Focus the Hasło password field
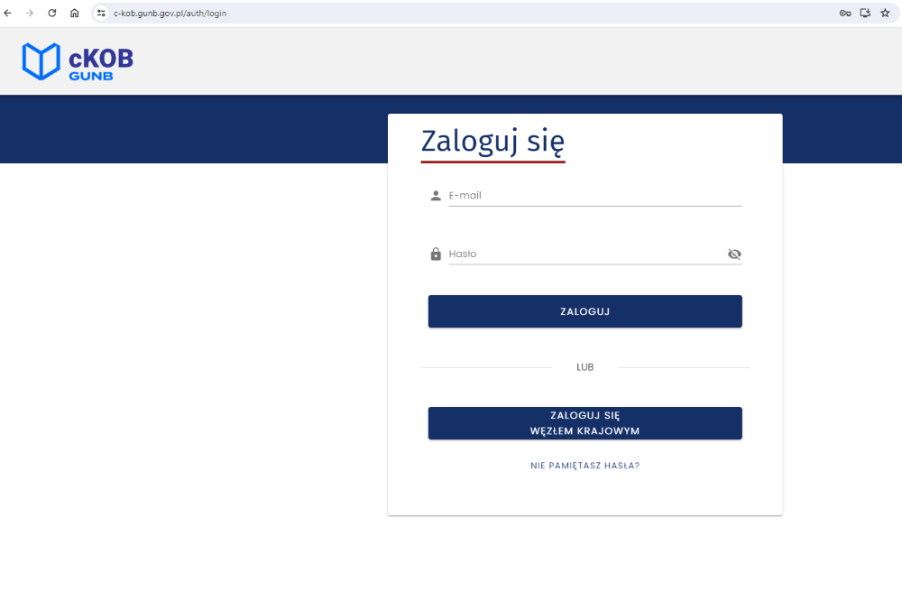The height and width of the screenshot is (601, 902). [584, 254]
